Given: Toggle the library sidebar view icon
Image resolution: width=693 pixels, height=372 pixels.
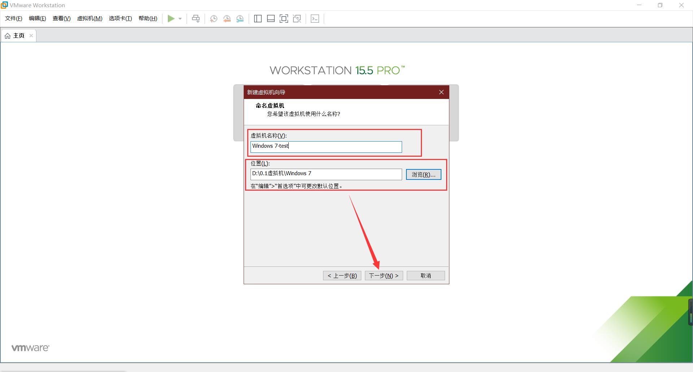Looking at the screenshot, I should pos(258,19).
